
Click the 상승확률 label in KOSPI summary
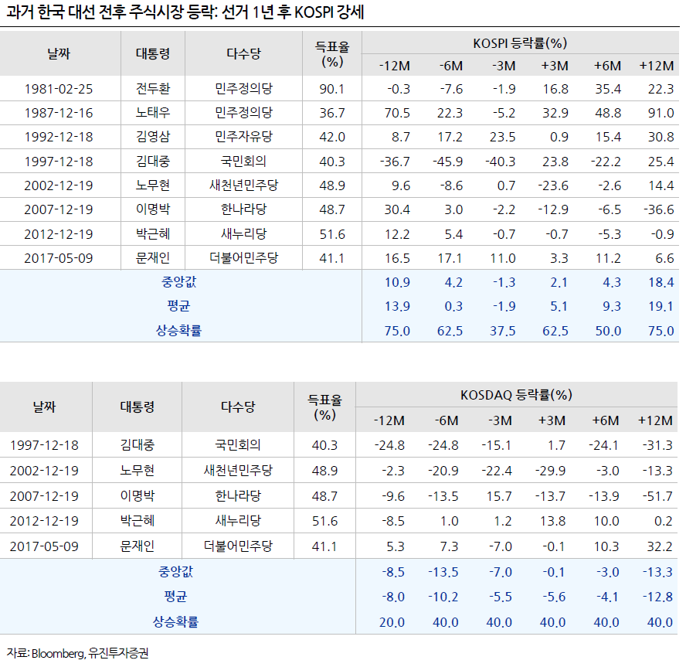coord(179,331)
